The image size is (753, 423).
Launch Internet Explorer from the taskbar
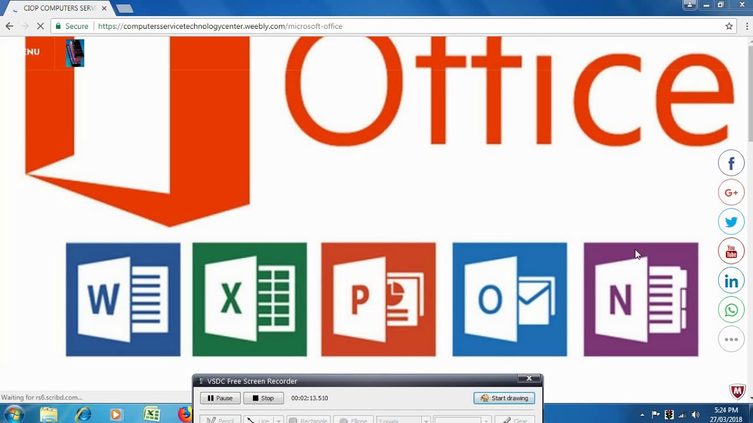83,414
